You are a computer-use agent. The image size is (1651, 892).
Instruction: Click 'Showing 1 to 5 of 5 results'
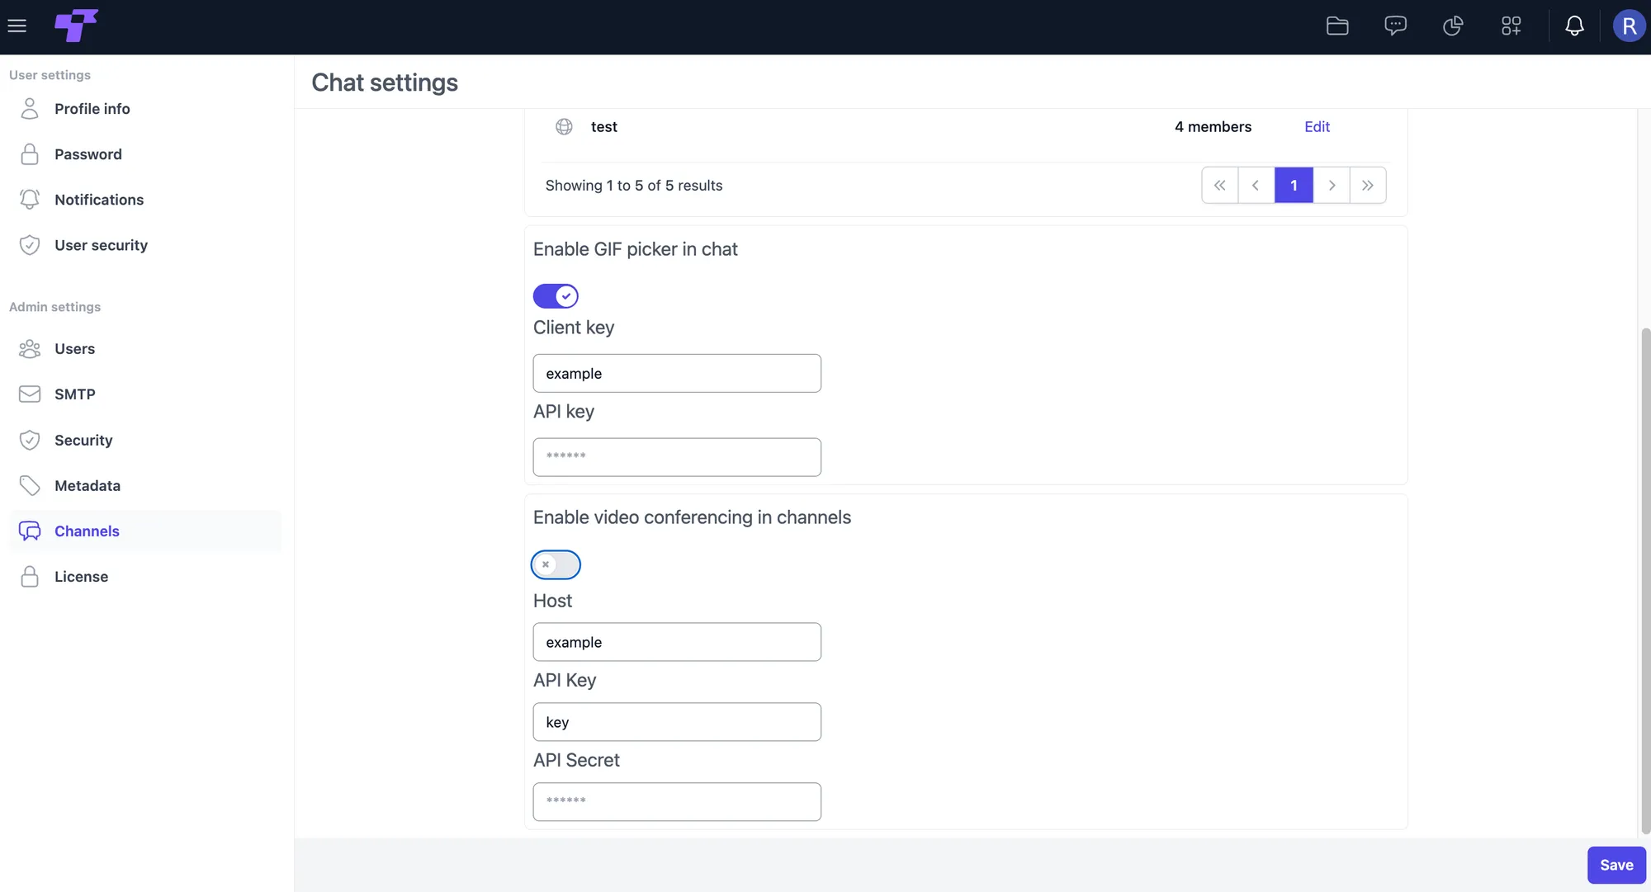pos(633,186)
